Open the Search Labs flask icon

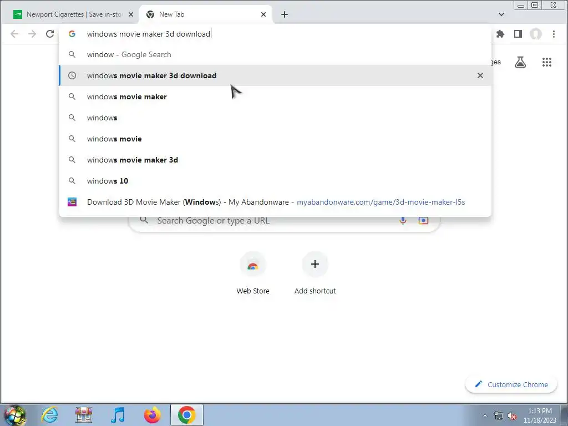(520, 62)
